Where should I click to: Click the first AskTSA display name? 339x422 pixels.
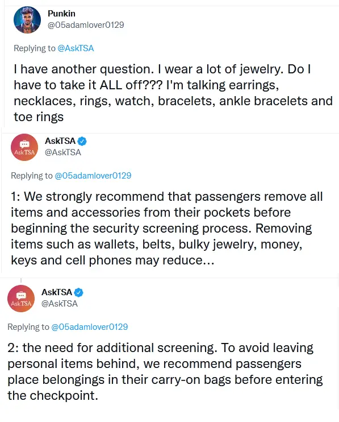[60, 140]
